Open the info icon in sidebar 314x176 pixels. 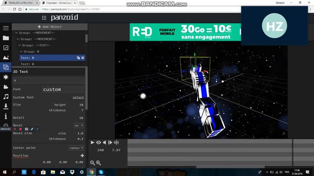point(6,116)
